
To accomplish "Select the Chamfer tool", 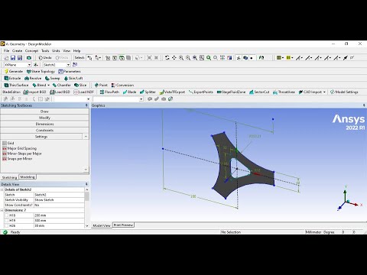I will coord(61,85).
